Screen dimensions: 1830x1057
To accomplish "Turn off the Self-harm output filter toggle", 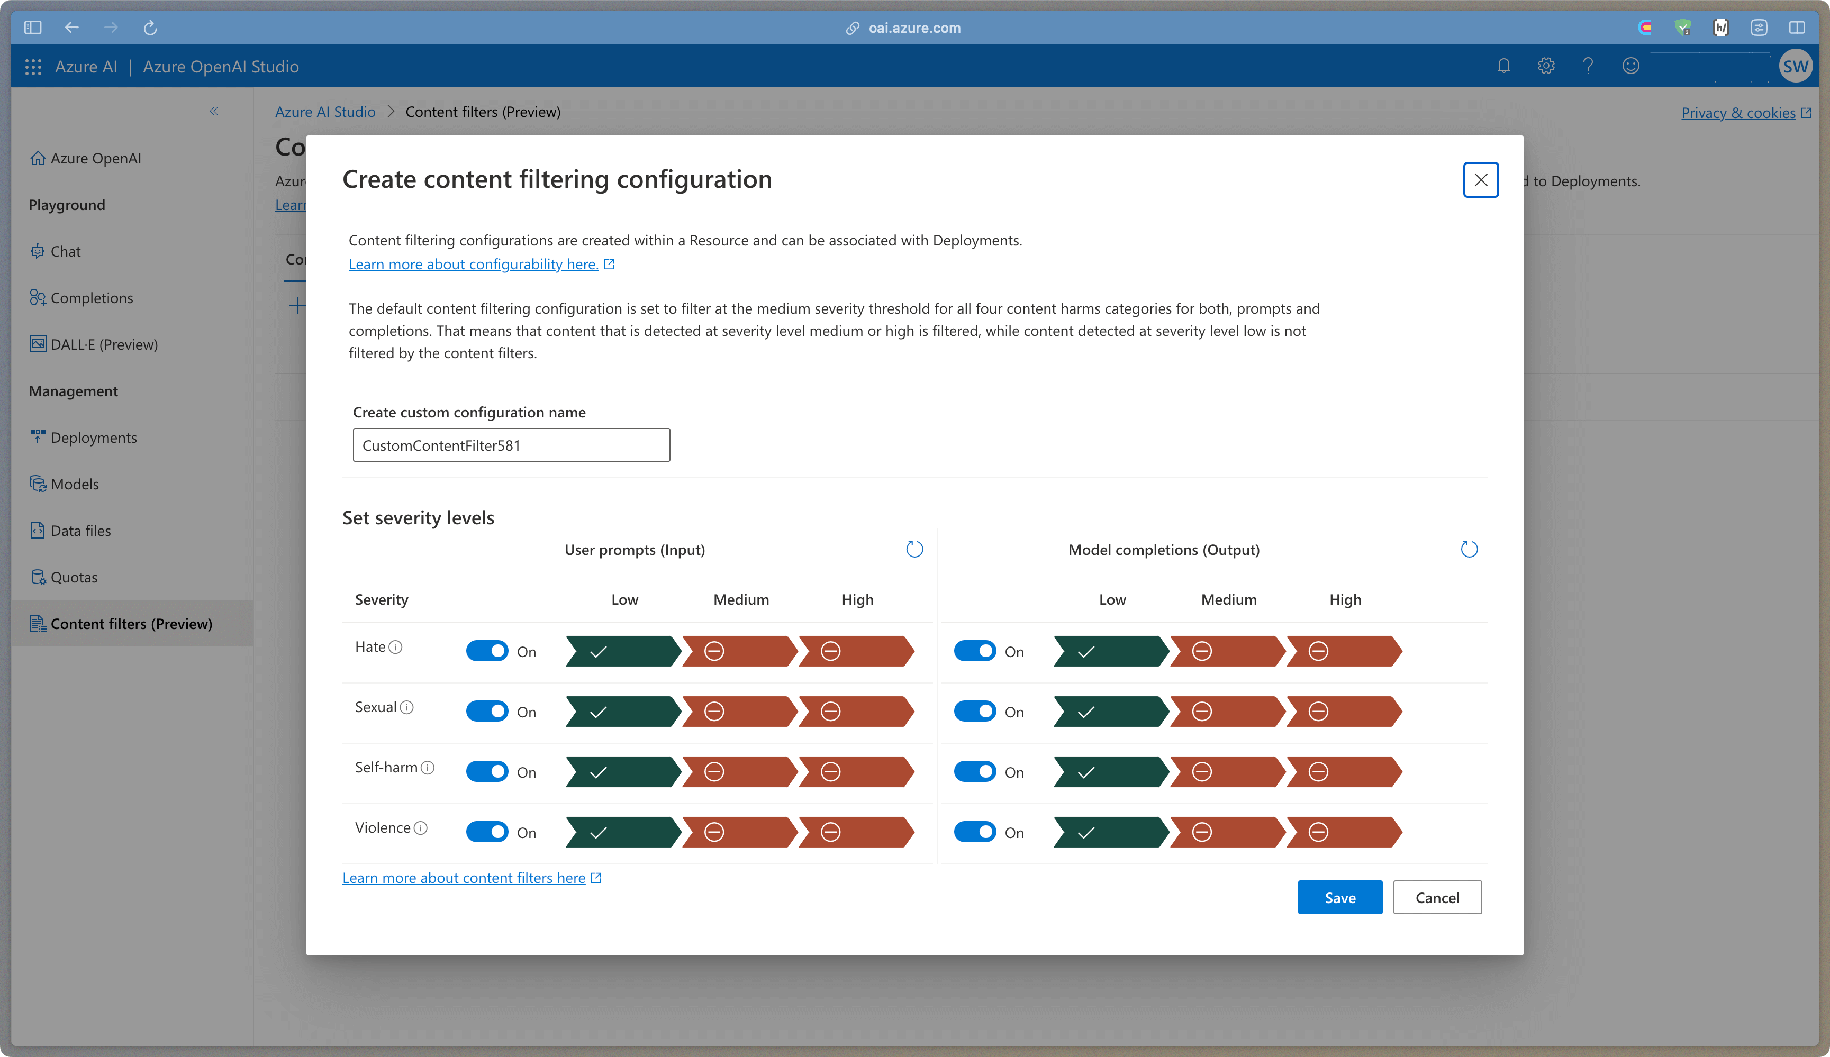I will tap(975, 772).
